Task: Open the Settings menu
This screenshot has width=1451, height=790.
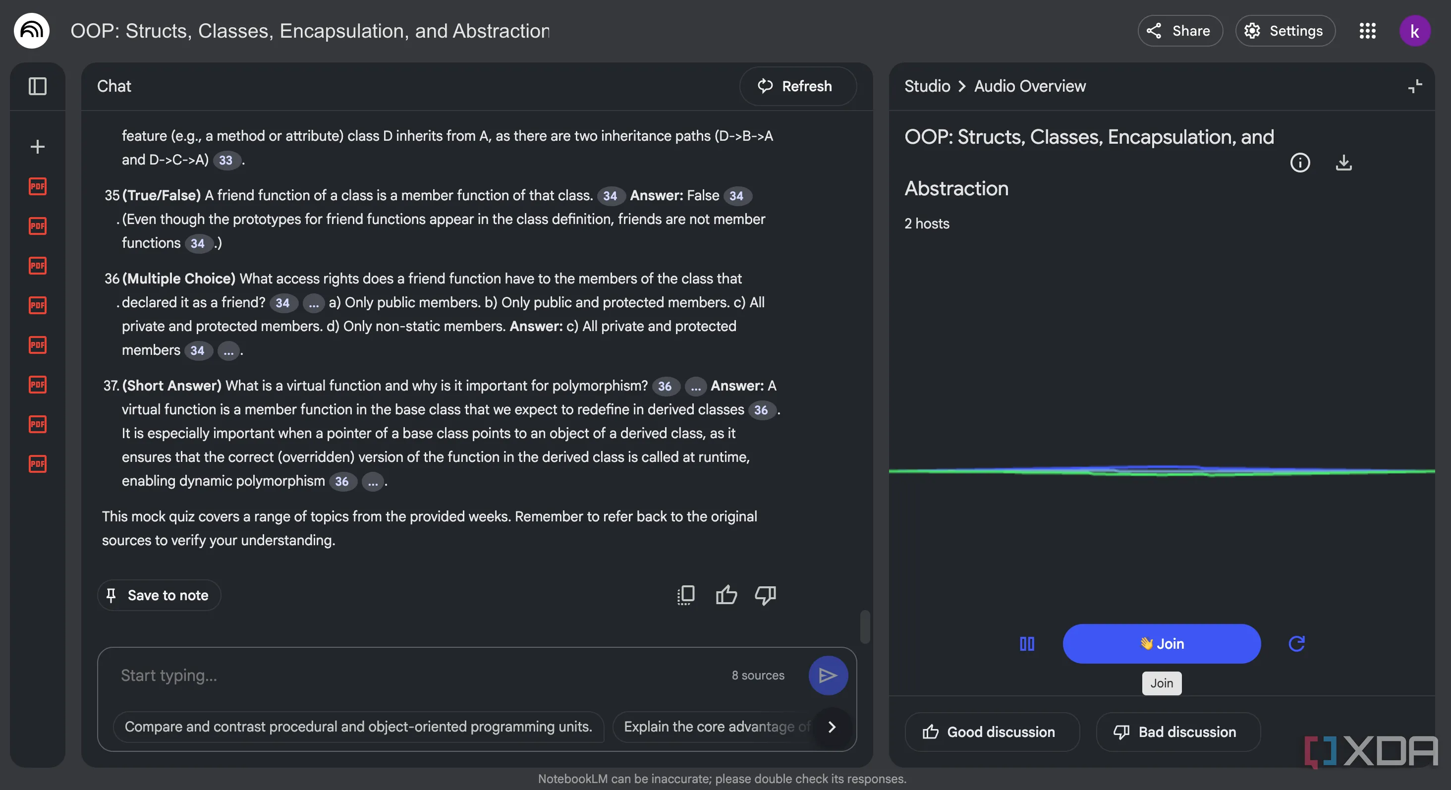Action: tap(1285, 31)
